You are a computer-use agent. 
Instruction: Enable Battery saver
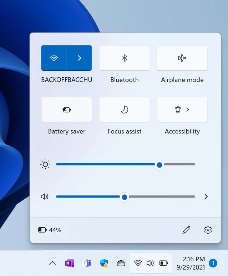point(67,110)
